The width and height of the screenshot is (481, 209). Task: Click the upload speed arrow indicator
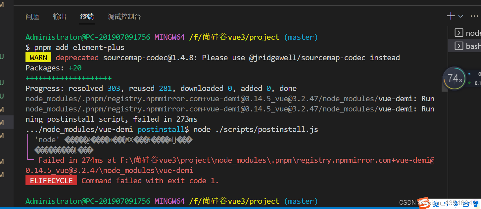[469, 74]
